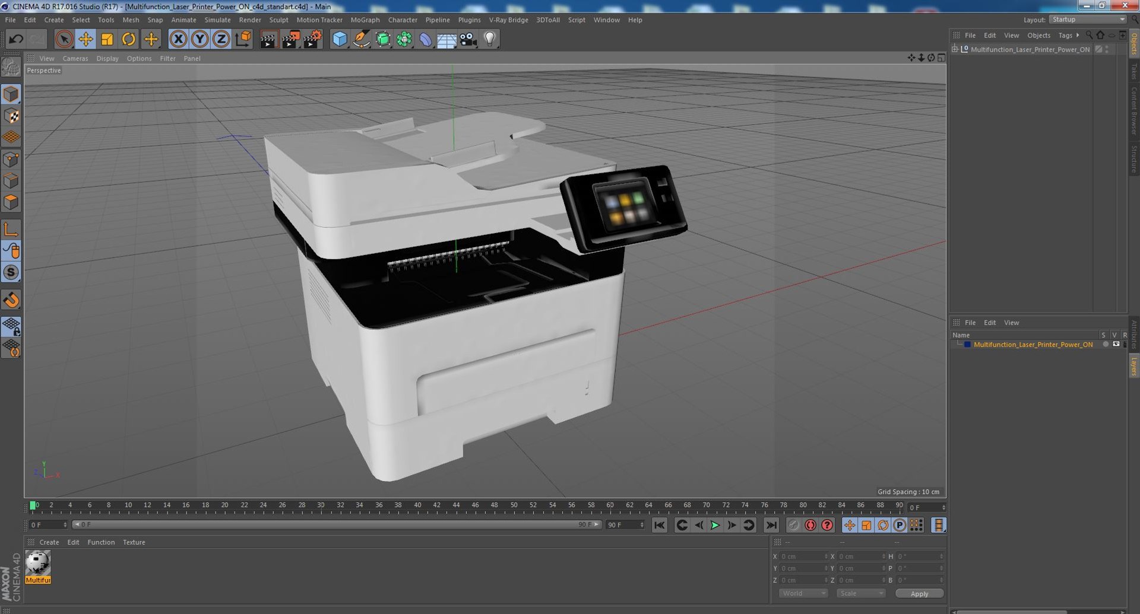Open the Array modeling objects icon
This screenshot has width=1140, height=614.
pyautogui.click(x=404, y=39)
